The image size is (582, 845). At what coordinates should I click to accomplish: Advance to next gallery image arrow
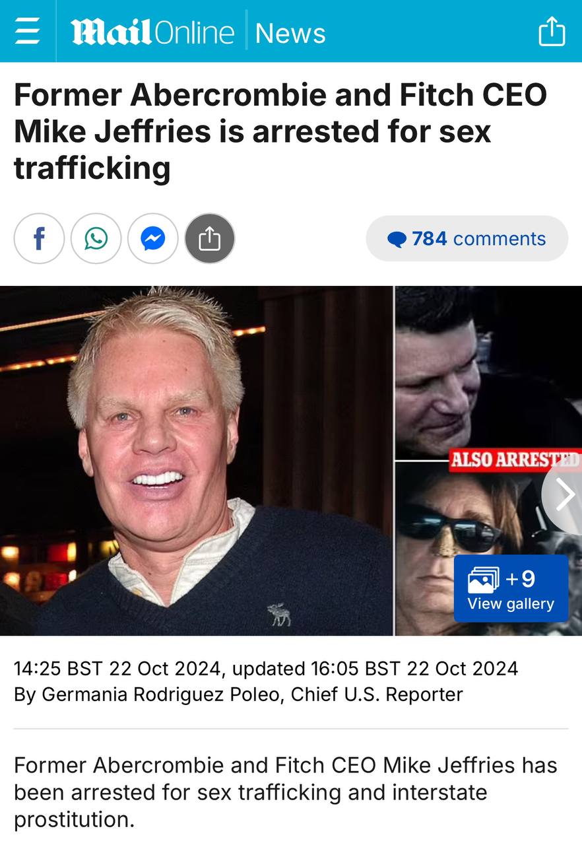(564, 494)
